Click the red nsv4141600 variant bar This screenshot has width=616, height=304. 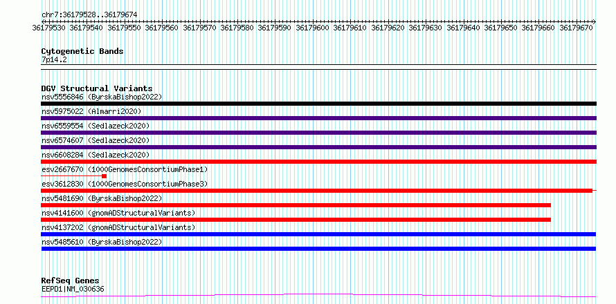coord(296,220)
